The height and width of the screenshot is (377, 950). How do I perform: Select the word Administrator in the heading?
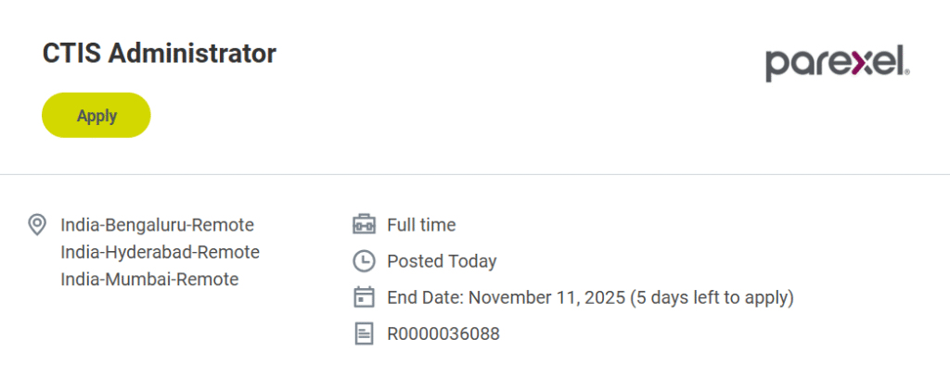click(192, 54)
